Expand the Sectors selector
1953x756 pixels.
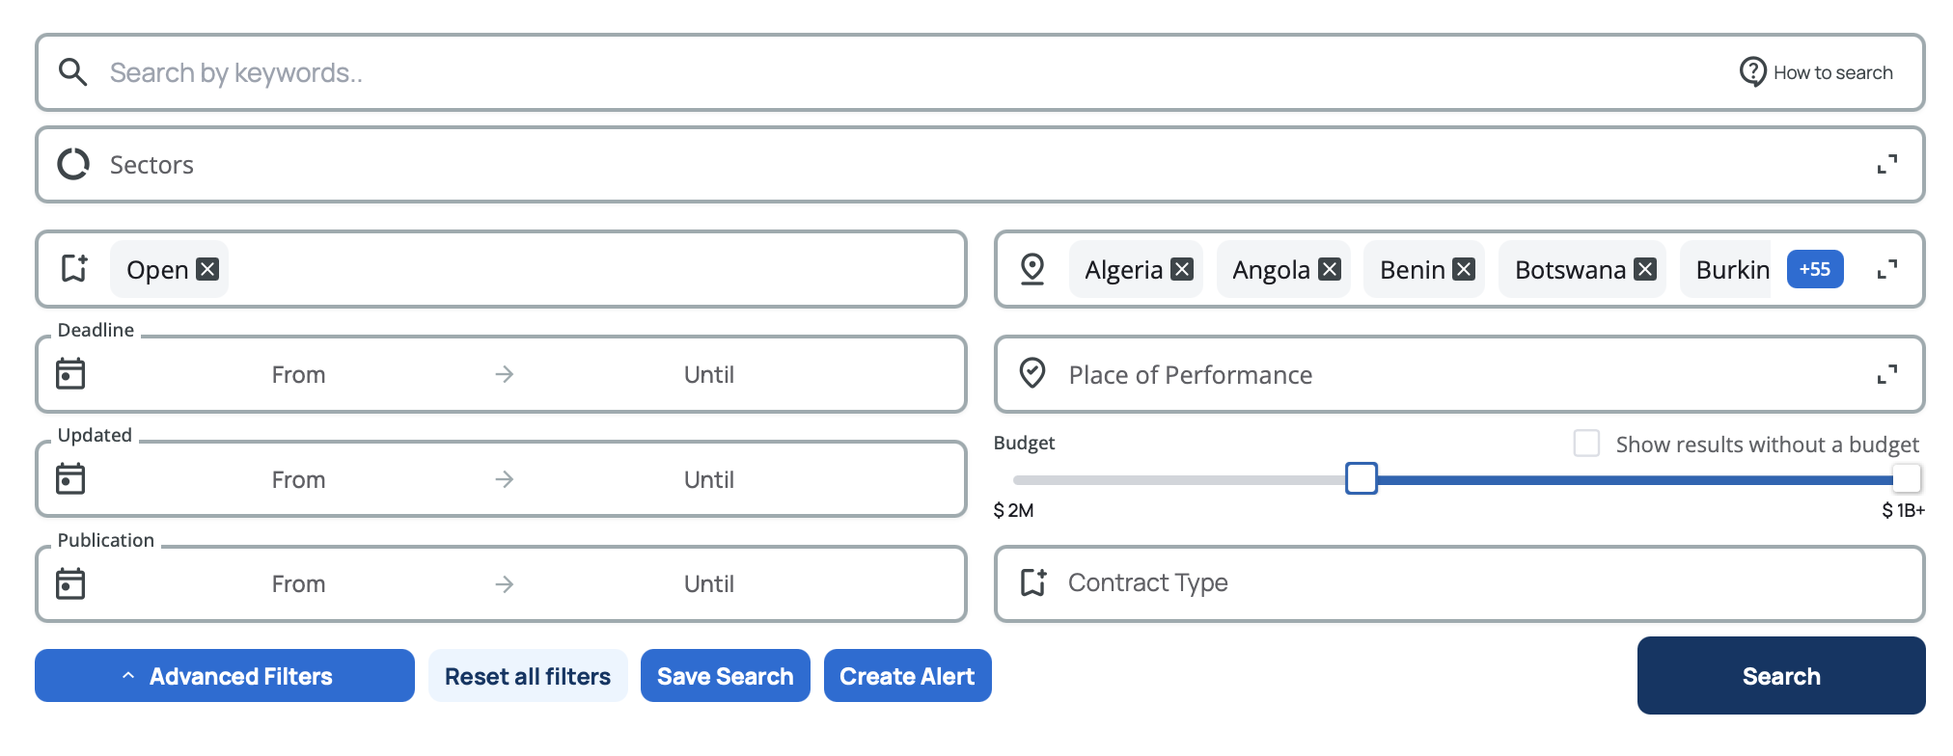tap(1886, 165)
